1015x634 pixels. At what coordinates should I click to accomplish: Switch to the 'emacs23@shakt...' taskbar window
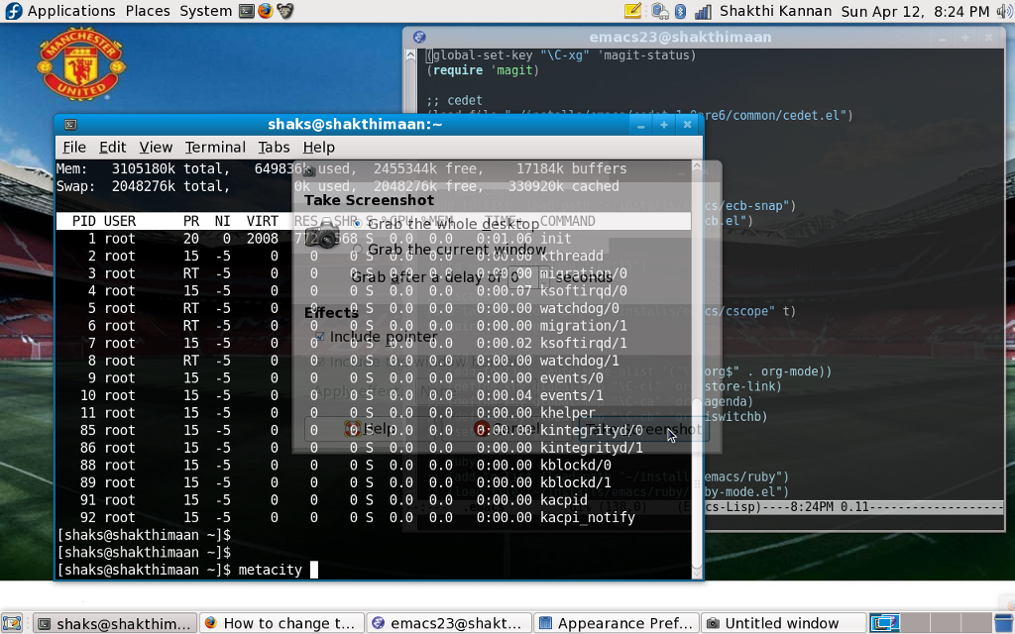(x=449, y=623)
